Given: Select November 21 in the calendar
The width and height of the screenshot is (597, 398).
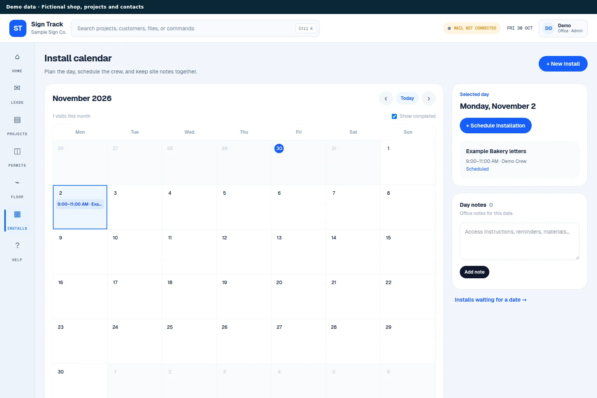Looking at the screenshot, I should point(353,297).
